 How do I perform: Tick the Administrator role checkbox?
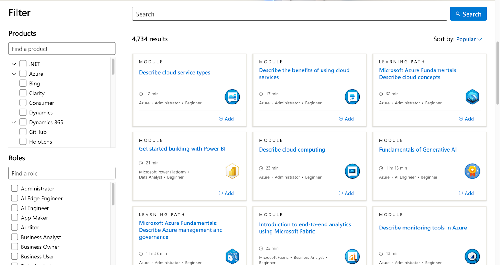tap(14, 188)
